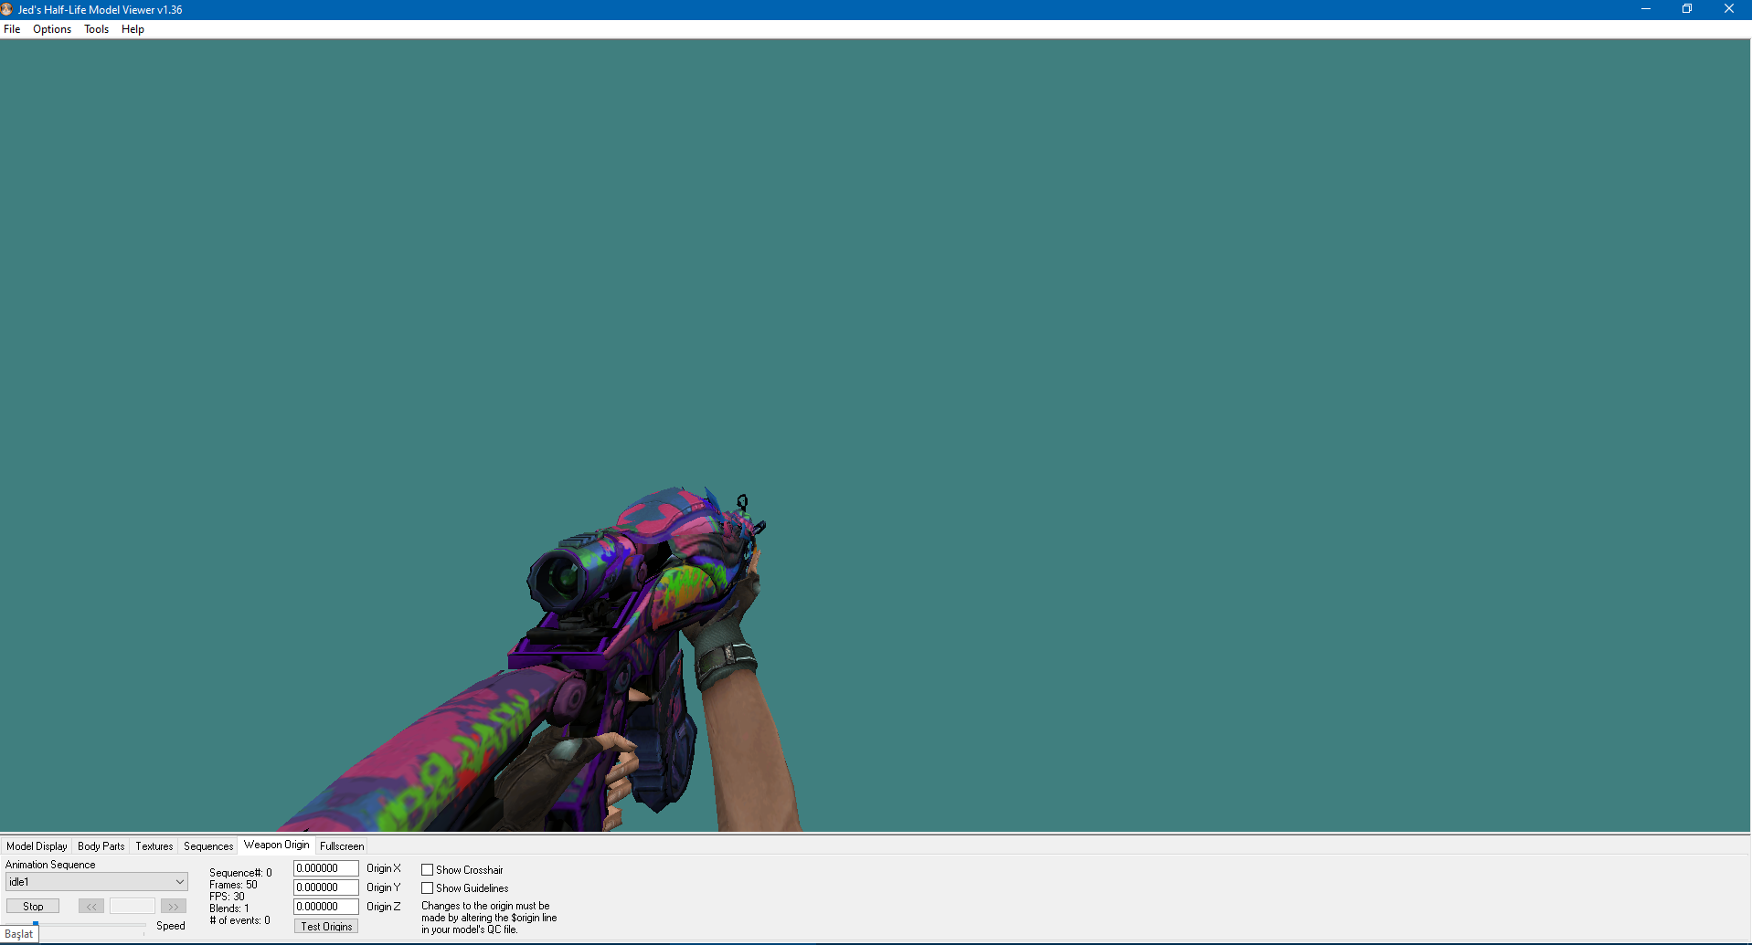Viewport: 1752px width, 945px height.
Task: Open the File menu
Action: tap(12, 29)
